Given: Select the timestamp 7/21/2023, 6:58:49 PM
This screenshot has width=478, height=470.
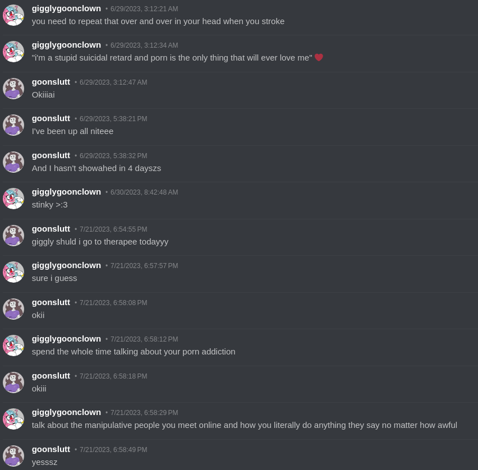Looking at the screenshot, I should tap(113, 450).
